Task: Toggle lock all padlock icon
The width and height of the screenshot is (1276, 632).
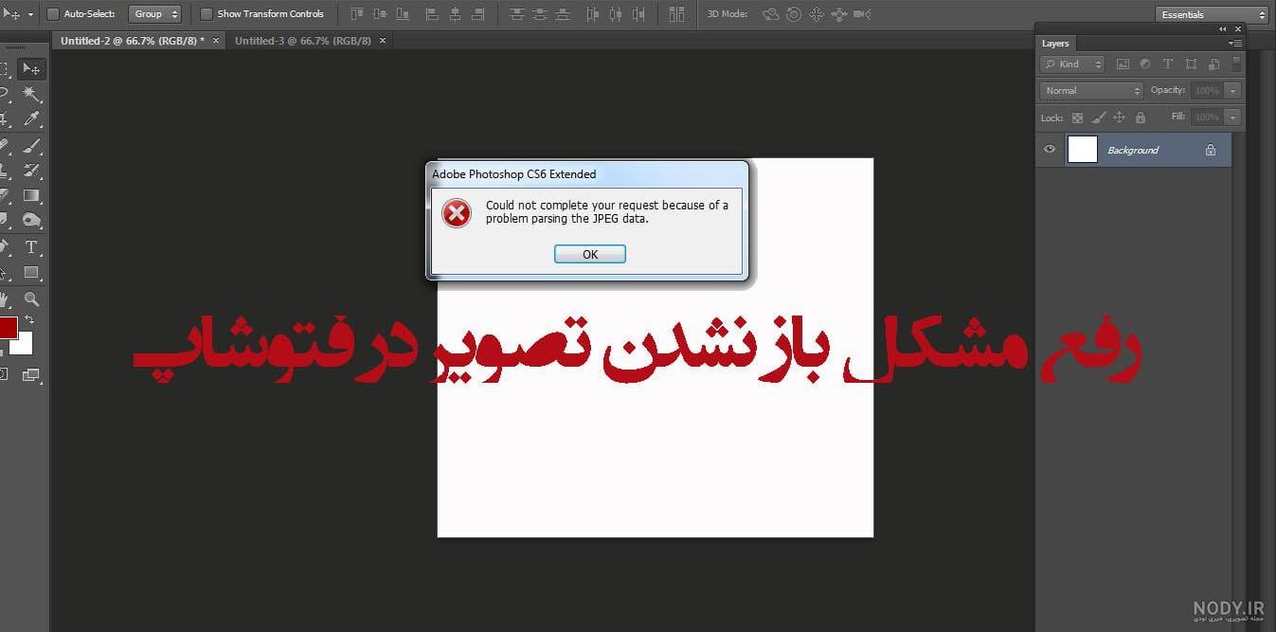Action: 1141,117
